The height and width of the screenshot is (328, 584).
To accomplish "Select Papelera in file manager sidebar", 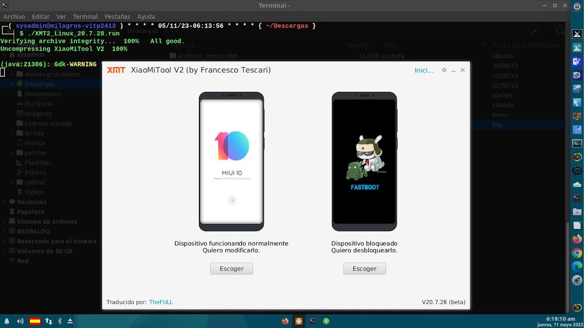I will pyautogui.click(x=30, y=211).
